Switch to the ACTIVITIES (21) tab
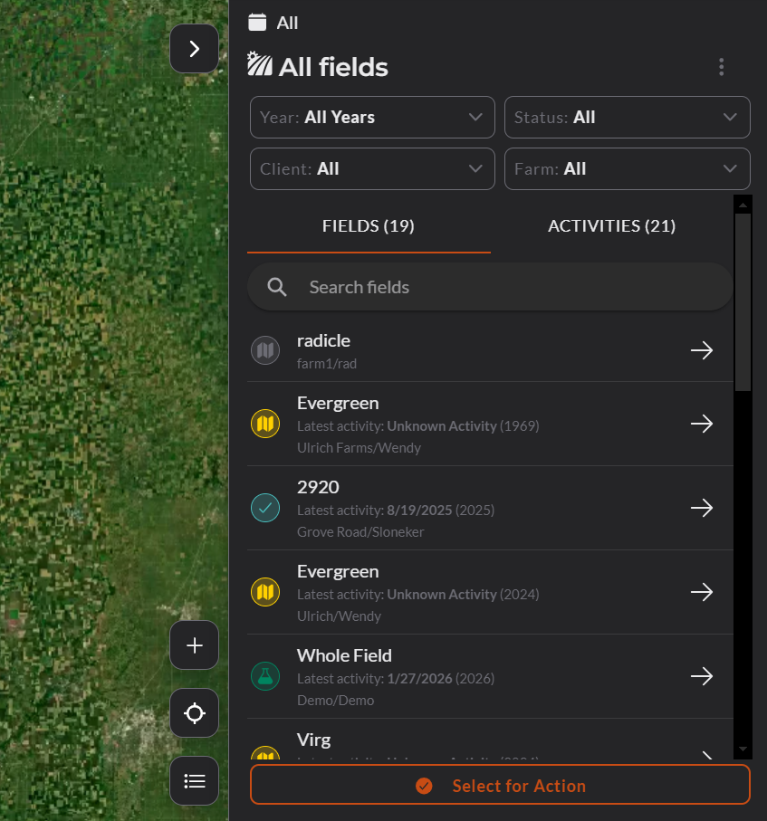767x821 pixels. pos(612,225)
